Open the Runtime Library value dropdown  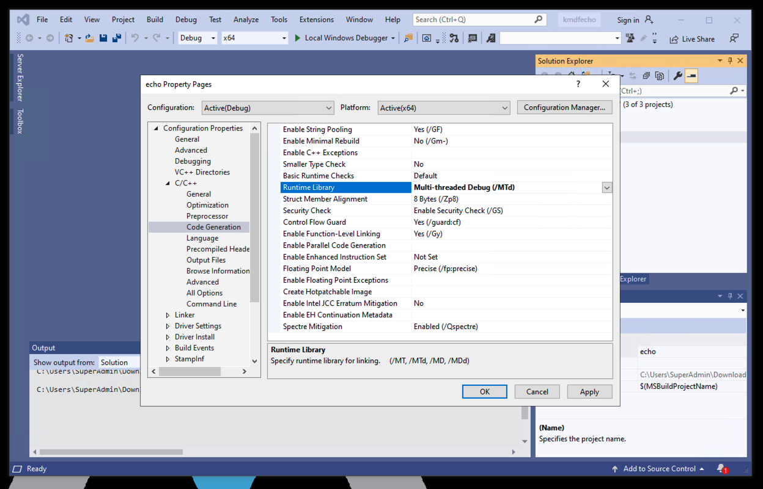(x=606, y=188)
